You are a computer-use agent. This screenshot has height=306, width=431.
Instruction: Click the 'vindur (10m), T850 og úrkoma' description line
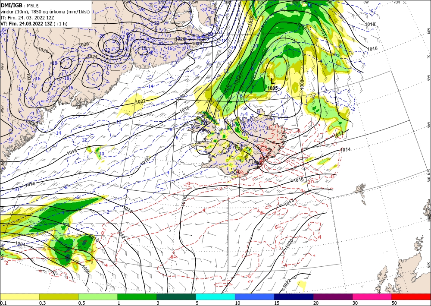(x=45, y=12)
